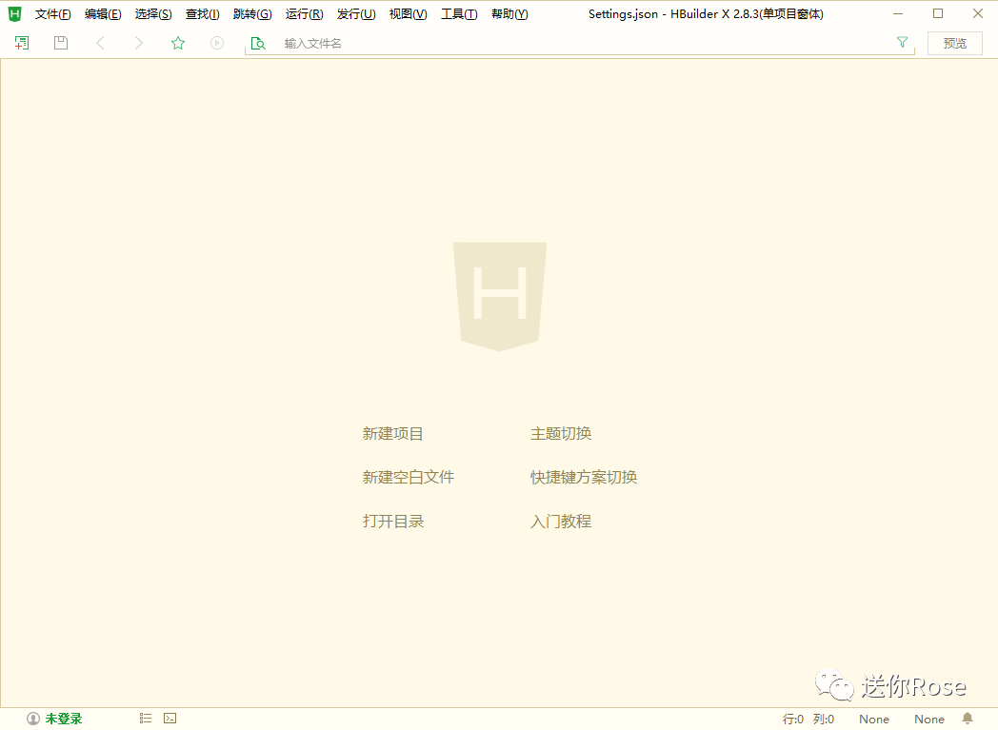Screen dimensions: 998x730
Task: Toggle the document outline list icon
Action: tap(146, 718)
